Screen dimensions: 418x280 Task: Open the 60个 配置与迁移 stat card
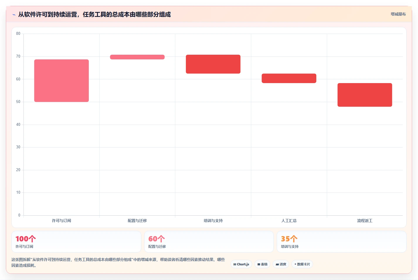click(209, 242)
